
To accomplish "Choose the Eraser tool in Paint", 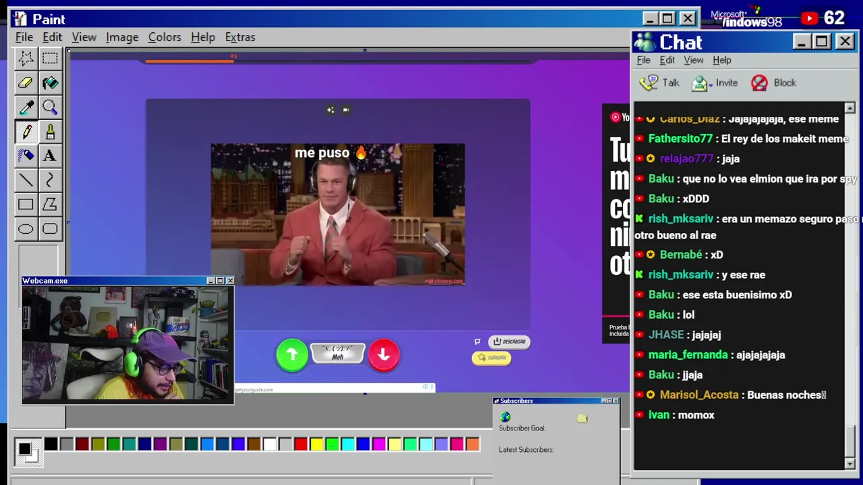I will 26,83.
